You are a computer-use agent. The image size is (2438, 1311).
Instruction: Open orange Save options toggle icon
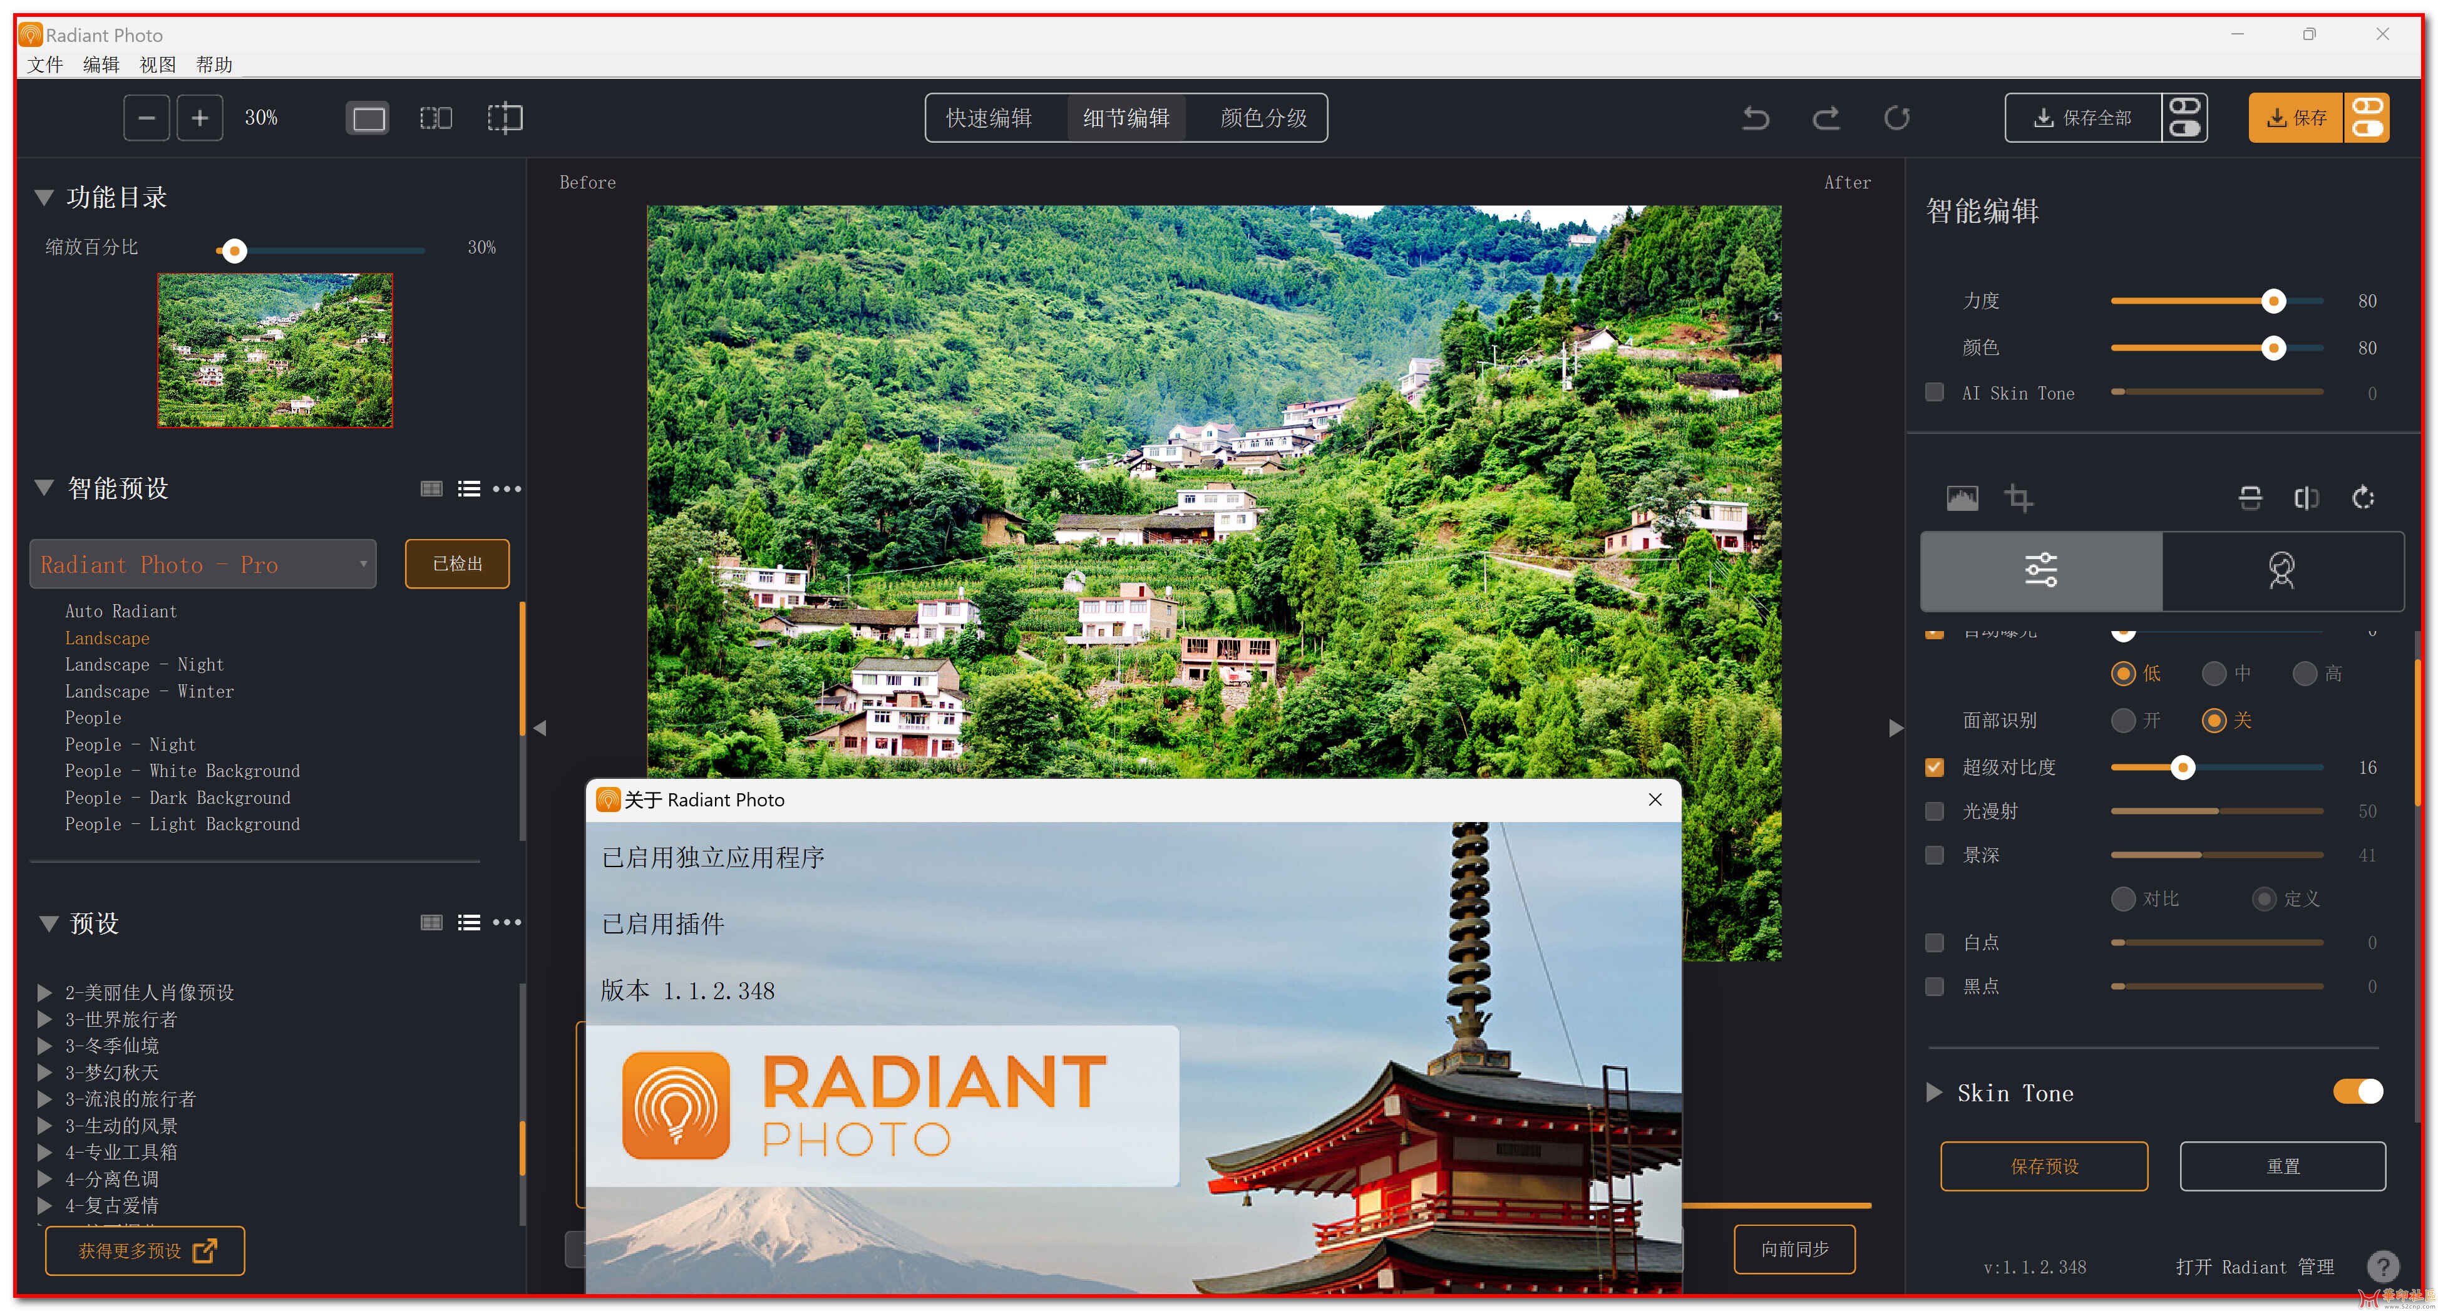[x=2367, y=118]
